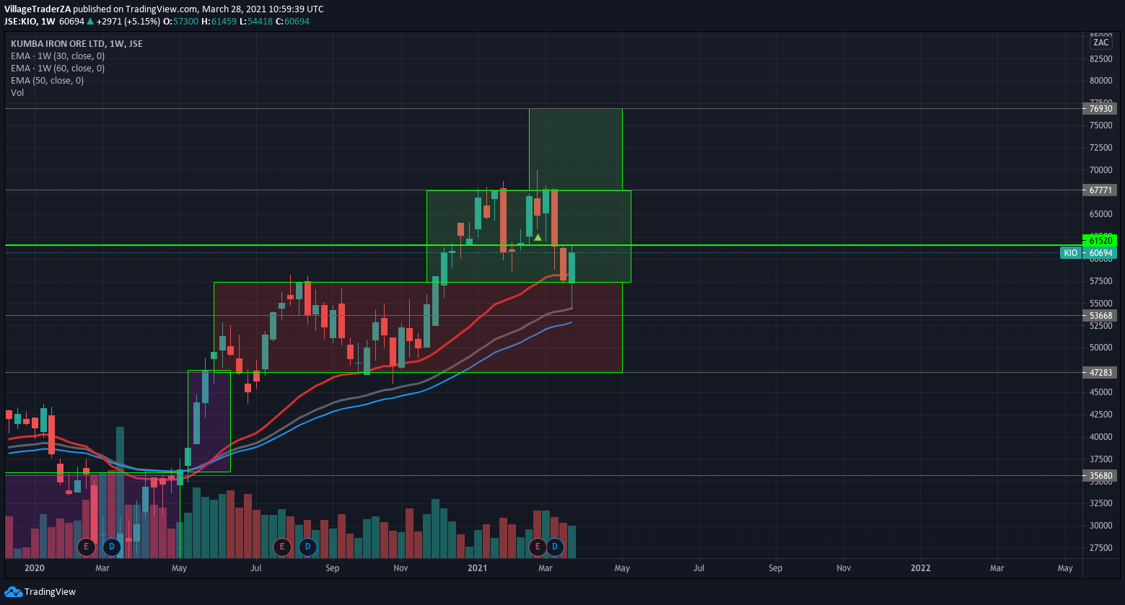Click the 47283 support level label
Image resolution: width=1125 pixels, height=605 pixels.
click(x=1100, y=373)
